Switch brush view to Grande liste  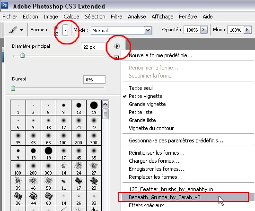click(142, 120)
